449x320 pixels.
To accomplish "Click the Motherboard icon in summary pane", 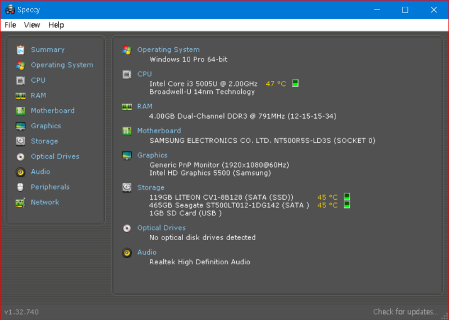I will 127,131.
